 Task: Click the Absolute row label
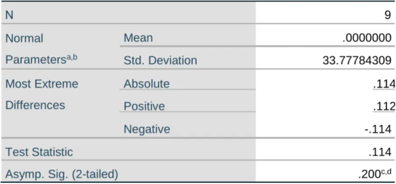[x=147, y=84]
